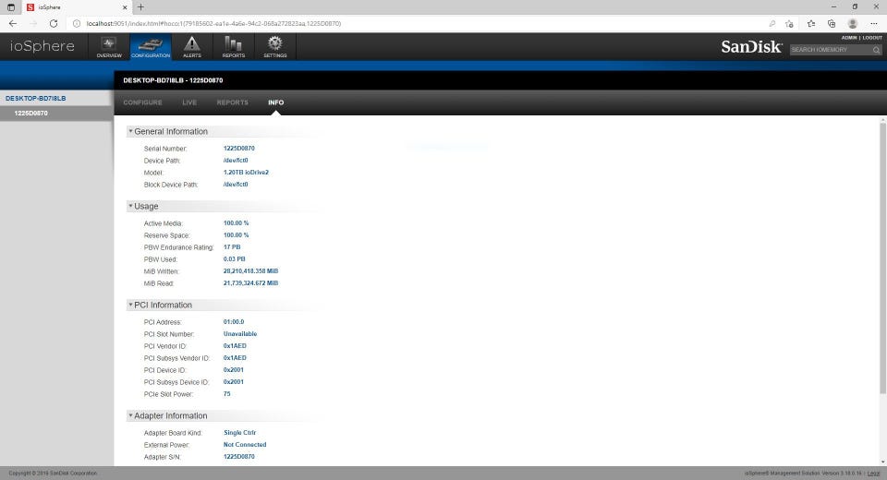Click MiB Read value 21,739,324.672 MiB

(250, 283)
